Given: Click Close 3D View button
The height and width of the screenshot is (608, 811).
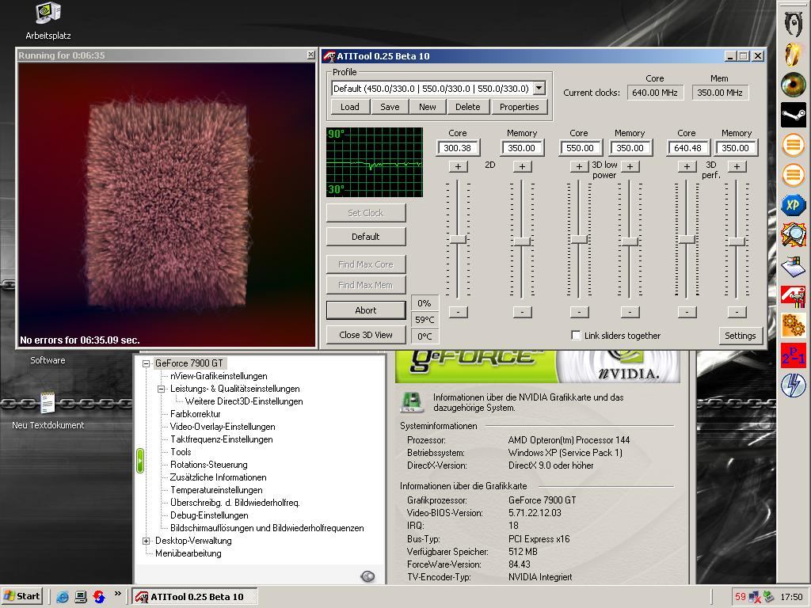Looking at the screenshot, I should coord(366,335).
